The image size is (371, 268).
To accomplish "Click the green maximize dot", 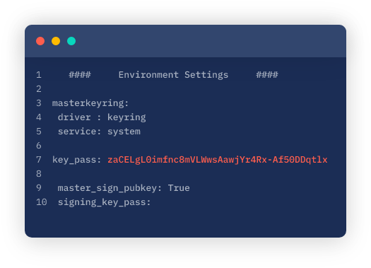I will coord(71,41).
